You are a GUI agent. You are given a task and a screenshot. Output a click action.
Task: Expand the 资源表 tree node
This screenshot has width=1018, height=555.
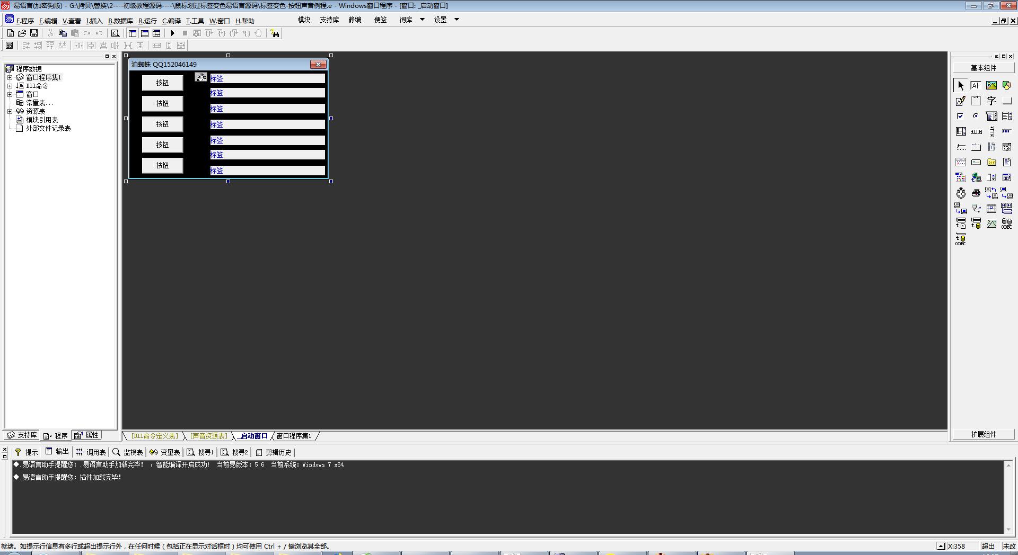[10, 111]
